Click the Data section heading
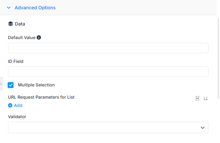Screen dimensions: 220x143 [x=20, y=24]
